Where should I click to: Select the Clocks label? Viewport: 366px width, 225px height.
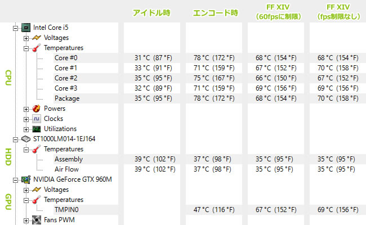point(53,119)
